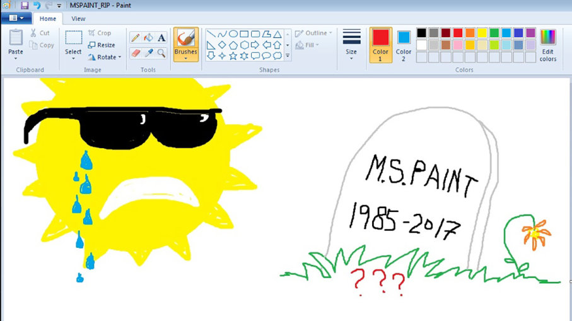Click the Resize button
This screenshot has height=321, width=572.
coord(102,45)
